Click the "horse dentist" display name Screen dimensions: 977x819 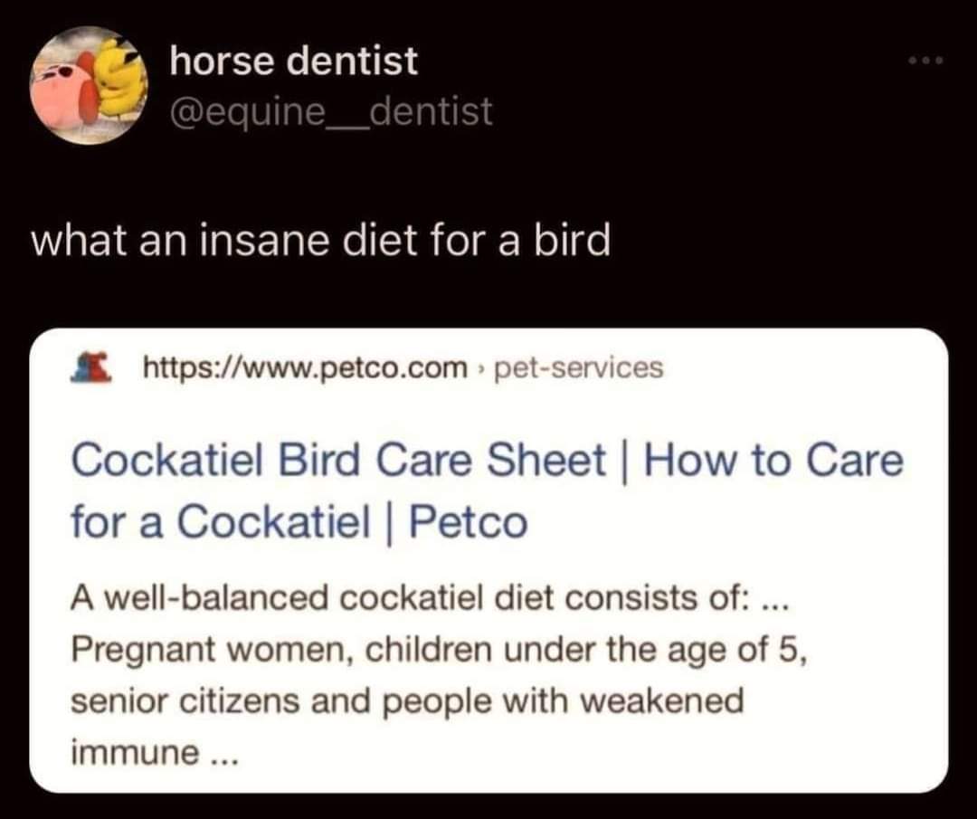294,62
